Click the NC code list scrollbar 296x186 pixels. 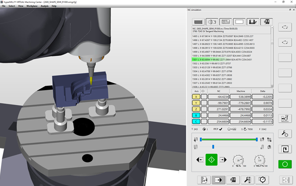click(x=272, y=57)
